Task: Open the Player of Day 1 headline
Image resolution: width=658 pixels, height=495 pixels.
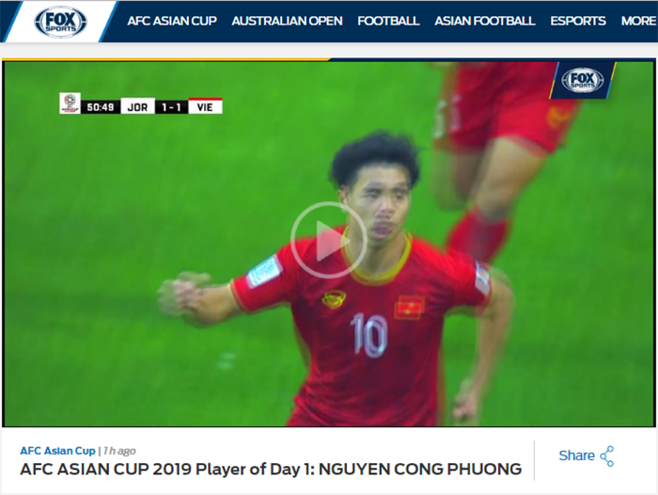Action: pyautogui.click(x=271, y=469)
